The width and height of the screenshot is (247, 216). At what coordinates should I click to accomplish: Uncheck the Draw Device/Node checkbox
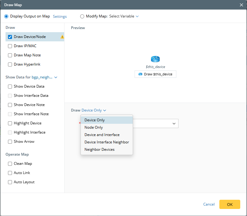click(x=10, y=37)
